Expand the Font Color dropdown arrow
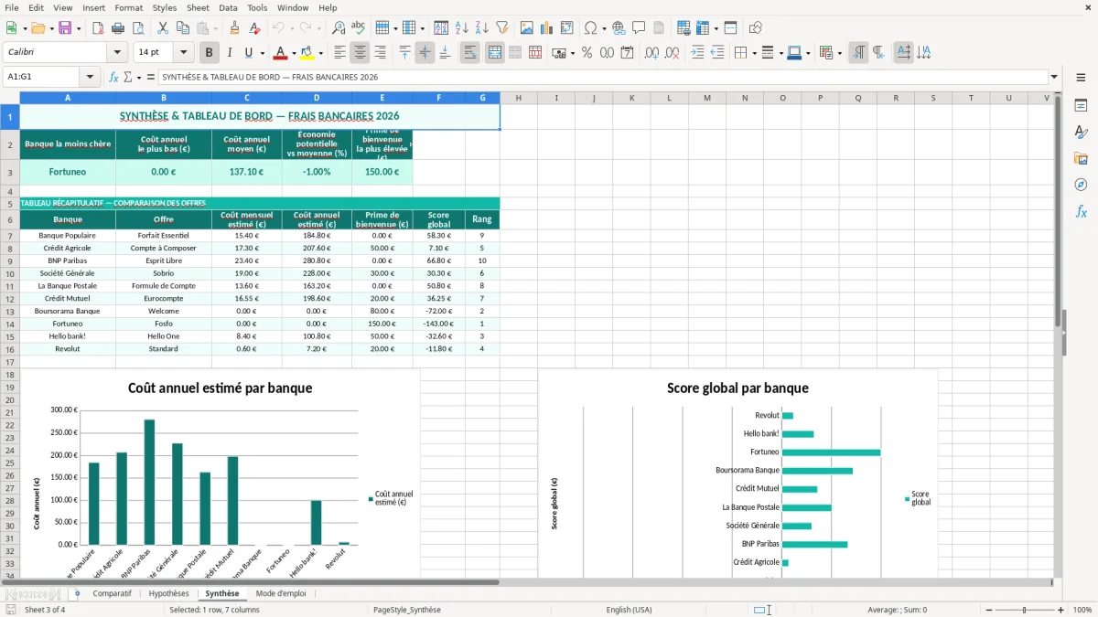Screen dimensions: 1098x617 (x=294, y=53)
